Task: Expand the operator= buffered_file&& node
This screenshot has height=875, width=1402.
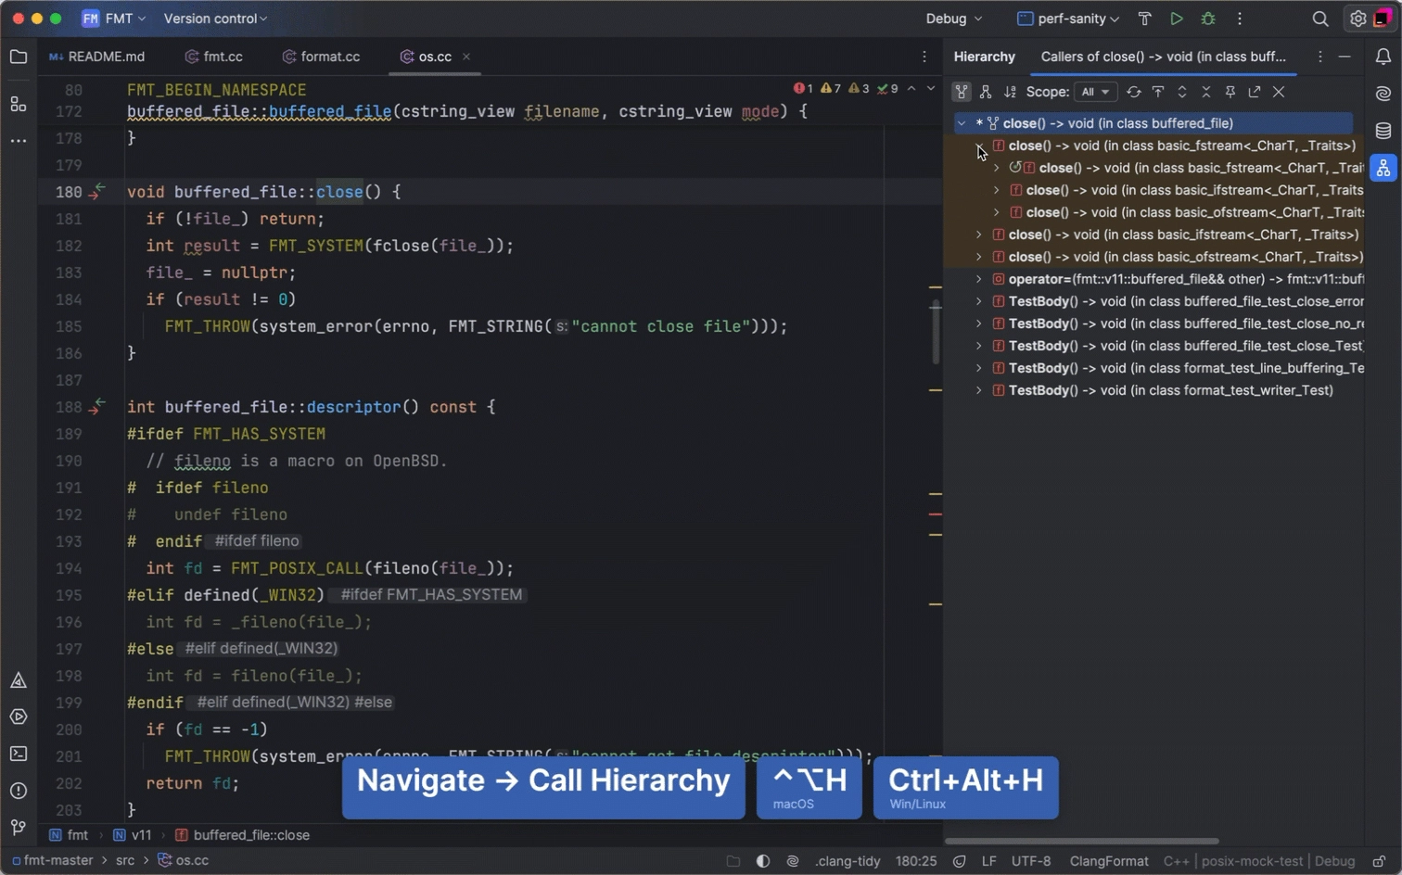Action: coord(978,279)
